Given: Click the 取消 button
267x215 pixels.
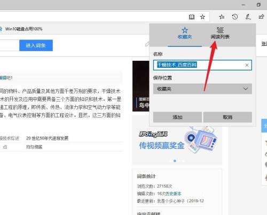Looking at the screenshot, I should (227, 117).
